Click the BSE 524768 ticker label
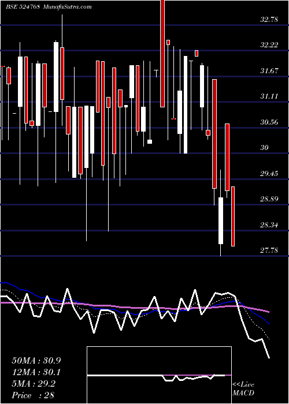The height and width of the screenshot is (404, 289). [23, 7]
